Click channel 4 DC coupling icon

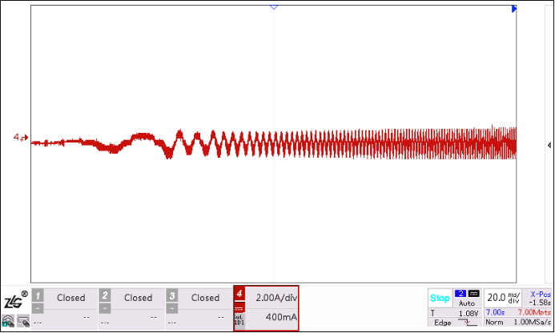(239, 308)
